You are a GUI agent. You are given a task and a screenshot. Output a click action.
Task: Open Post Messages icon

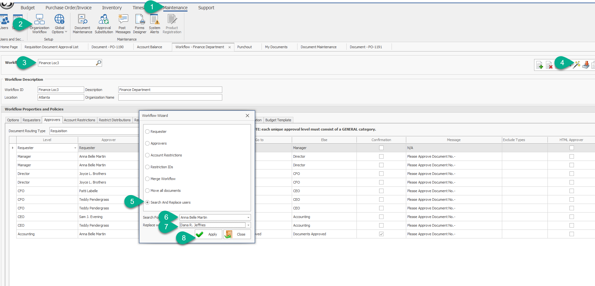click(123, 24)
